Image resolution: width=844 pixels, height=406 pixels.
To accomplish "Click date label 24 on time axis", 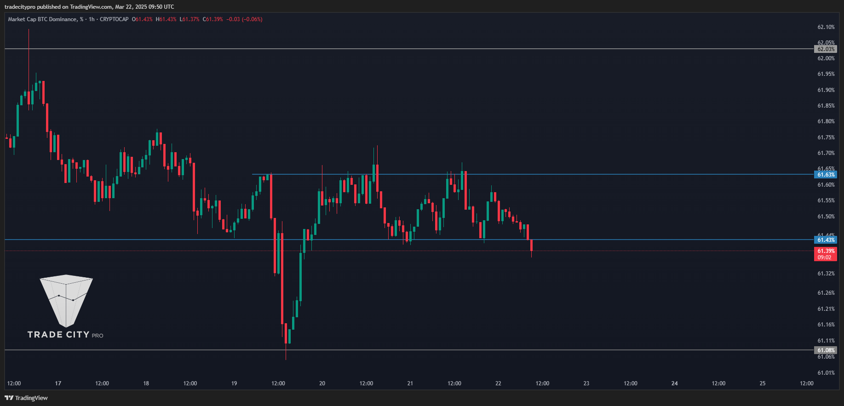I will click(x=675, y=383).
